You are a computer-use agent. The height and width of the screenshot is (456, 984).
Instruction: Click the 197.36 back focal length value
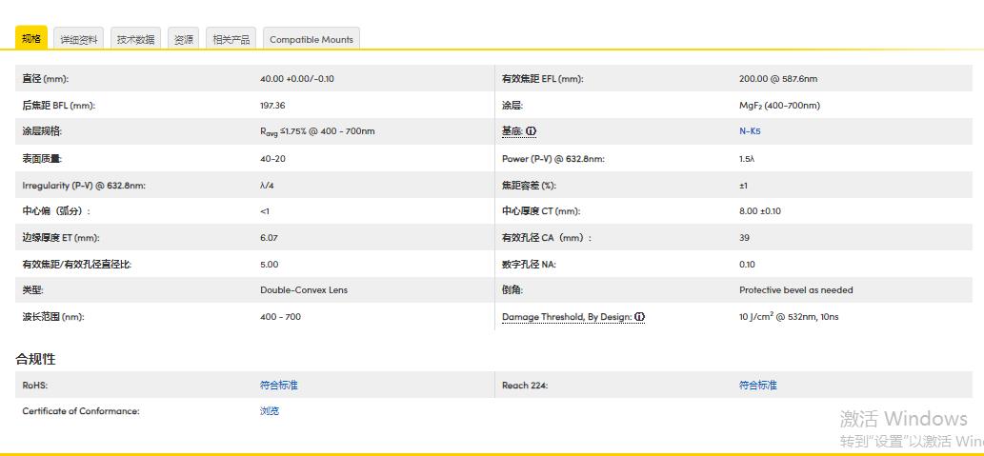click(x=272, y=106)
